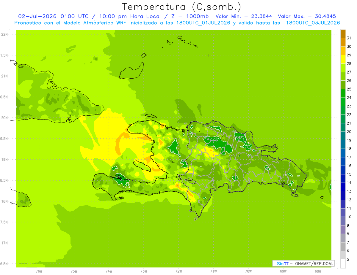Click the legend value "21"
This screenshot has height=275, width=357.
(x=349, y=123)
